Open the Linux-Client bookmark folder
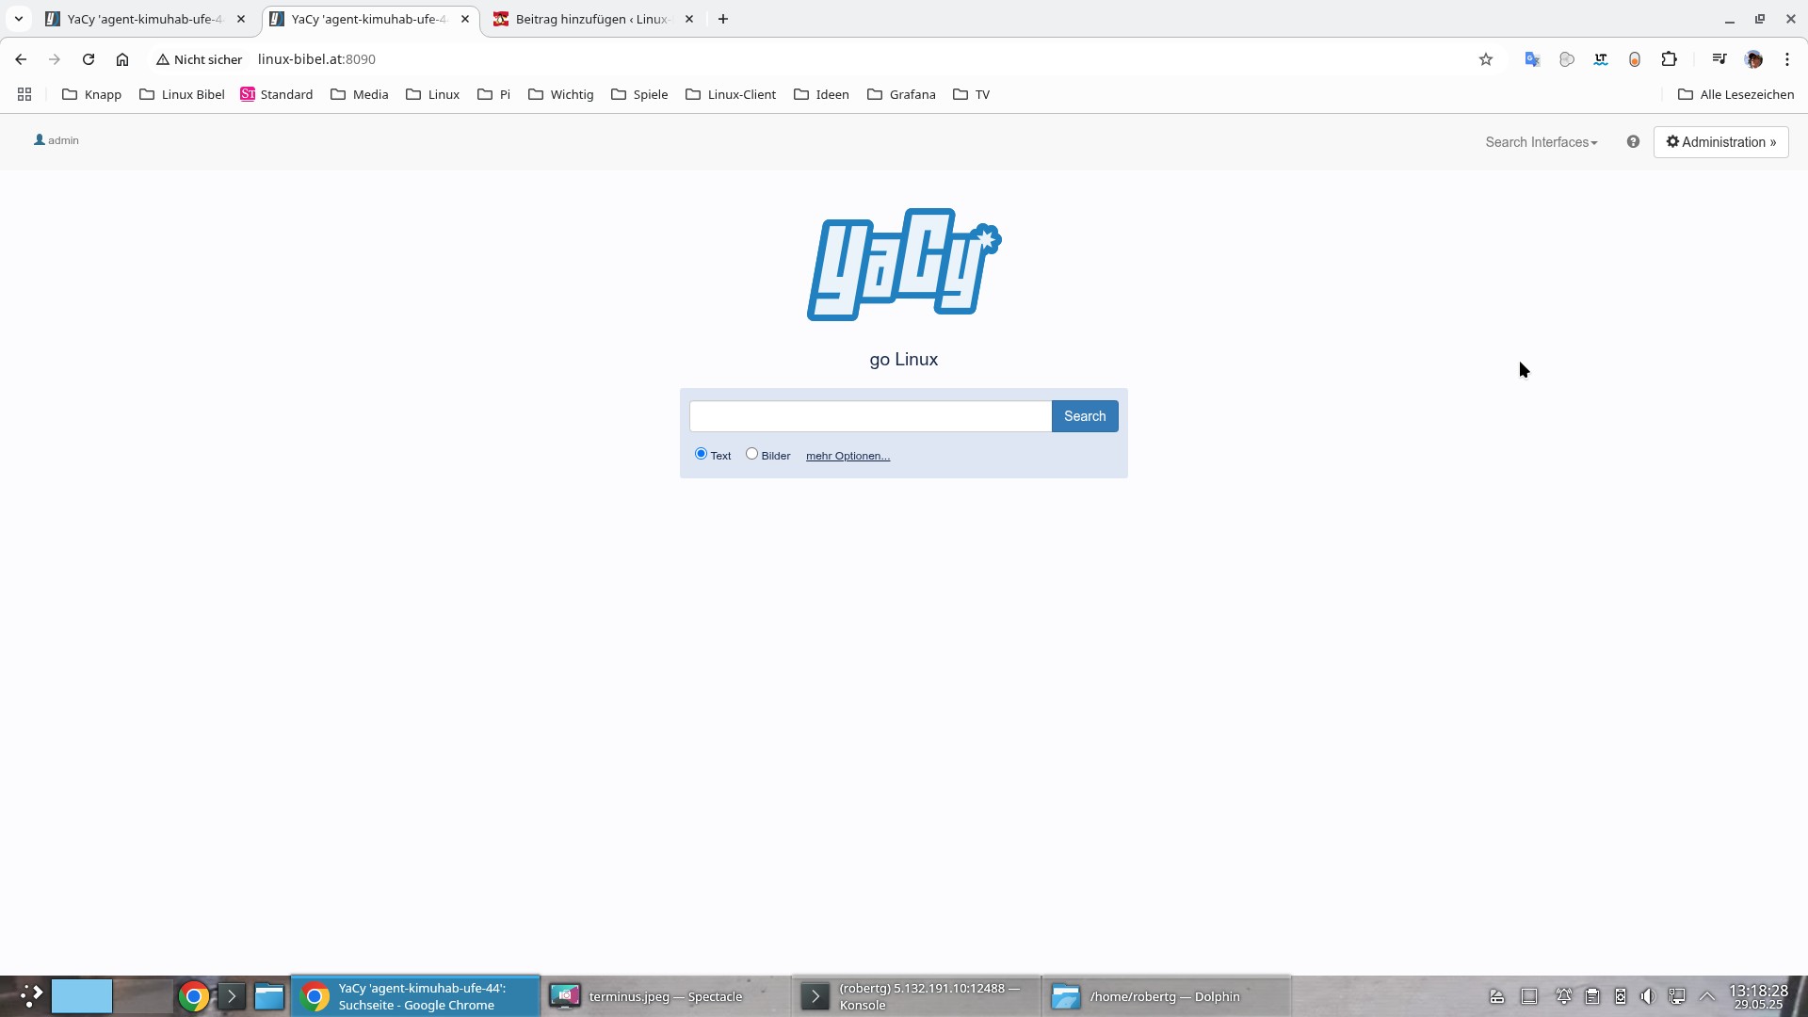The width and height of the screenshot is (1808, 1017). 731,94
